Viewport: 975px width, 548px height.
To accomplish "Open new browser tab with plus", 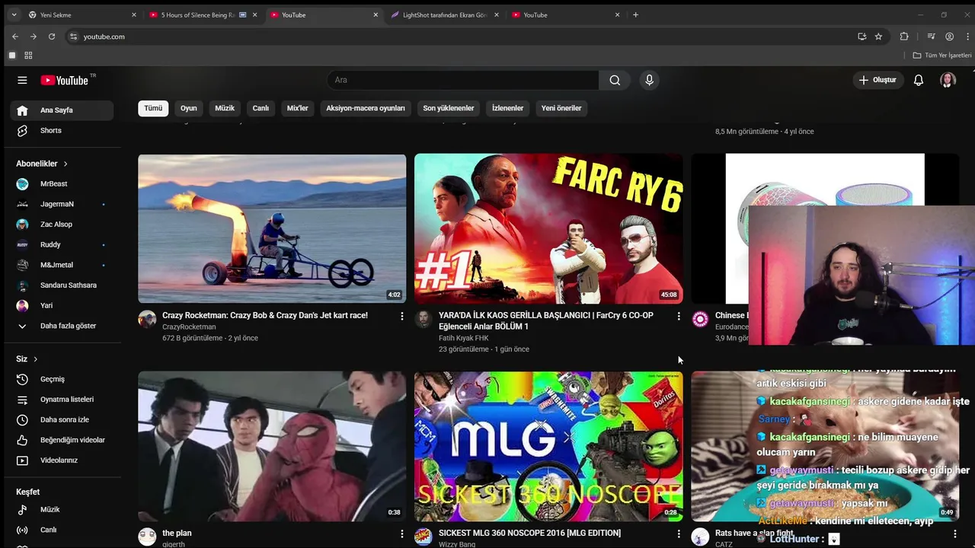I will click(x=635, y=14).
